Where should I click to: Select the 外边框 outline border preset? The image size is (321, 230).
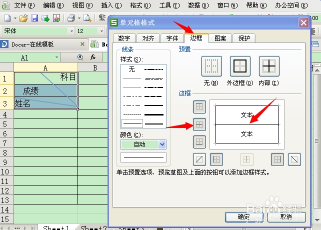pos(240,66)
